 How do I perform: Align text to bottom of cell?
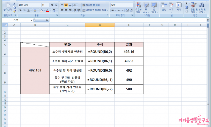pyautogui.click(x=70, y=5)
